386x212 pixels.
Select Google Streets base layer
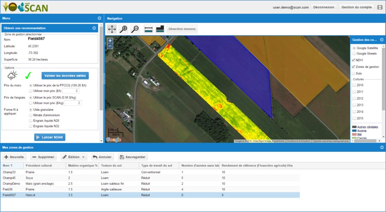354,54
